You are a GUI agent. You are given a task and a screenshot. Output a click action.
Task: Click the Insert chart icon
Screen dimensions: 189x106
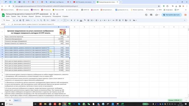120,20
